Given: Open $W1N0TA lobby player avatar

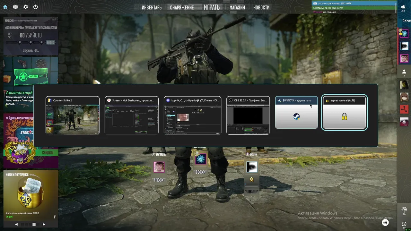Looking at the screenshot, I should (159, 167).
